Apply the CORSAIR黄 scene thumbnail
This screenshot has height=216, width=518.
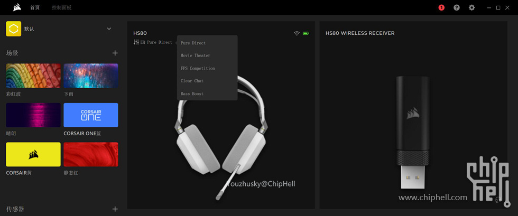pos(33,154)
